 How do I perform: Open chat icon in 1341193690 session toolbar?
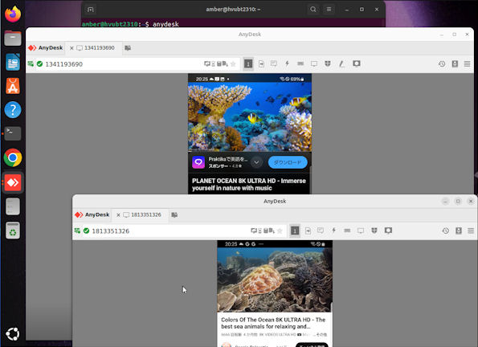coord(274,63)
